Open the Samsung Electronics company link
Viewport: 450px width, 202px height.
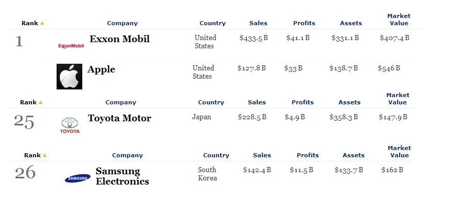point(122,176)
